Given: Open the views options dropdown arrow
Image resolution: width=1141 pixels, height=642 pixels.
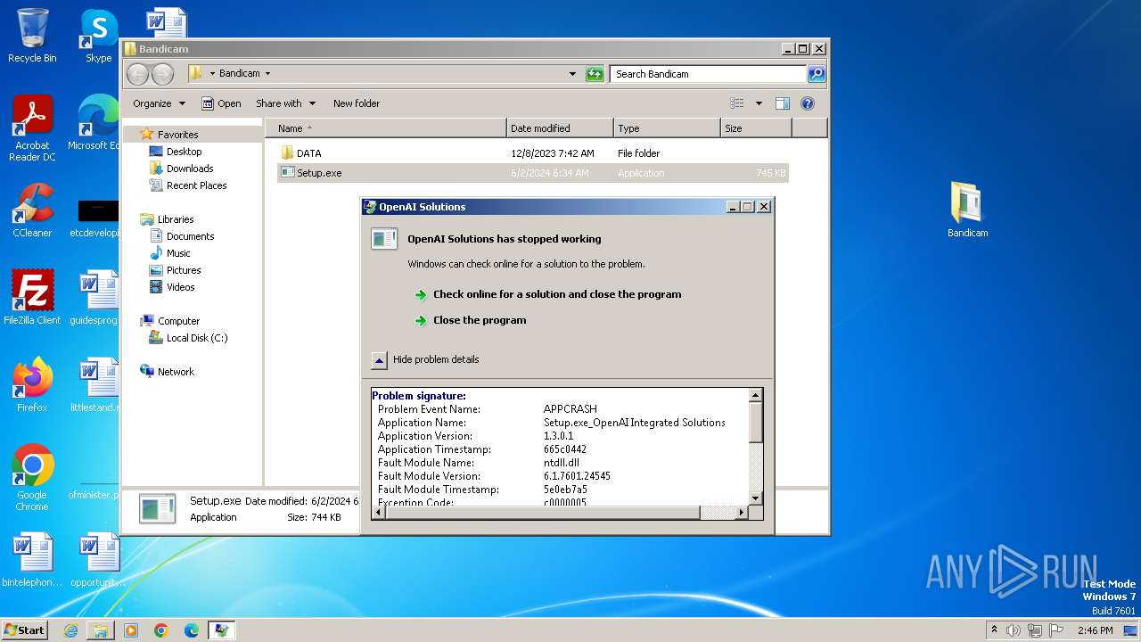Looking at the screenshot, I should (x=759, y=103).
